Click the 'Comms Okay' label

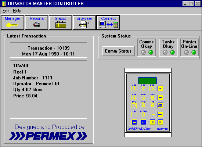coord(147,44)
